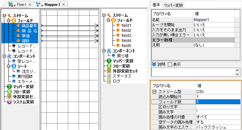The image size is (242, 130).
Task: Collapse the right コンポーネント tree node
Action: tap(104, 51)
